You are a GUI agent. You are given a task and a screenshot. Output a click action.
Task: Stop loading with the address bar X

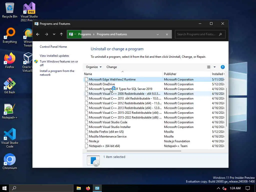point(167,34)
